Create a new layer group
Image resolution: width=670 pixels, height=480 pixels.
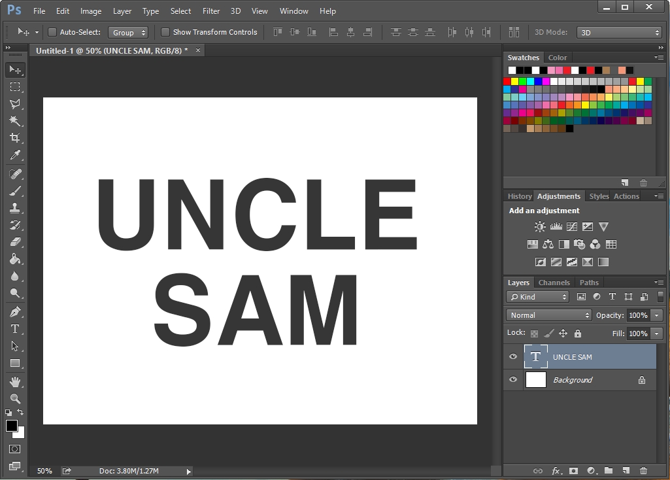(x=609, y=471)
